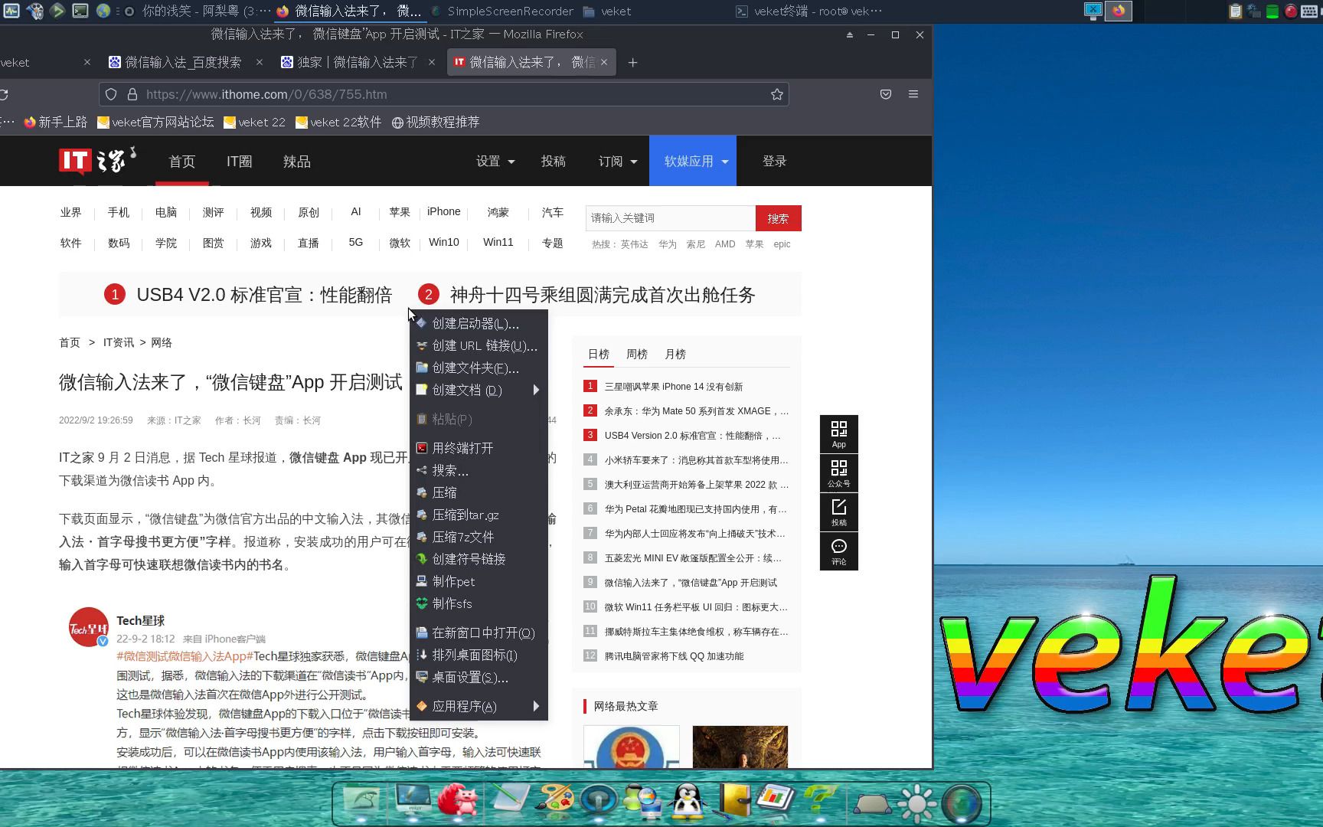Viewport: 1323px width, 827px height.
Task: Open the IT圈 nav link
Action: click(x=239, y=161)
